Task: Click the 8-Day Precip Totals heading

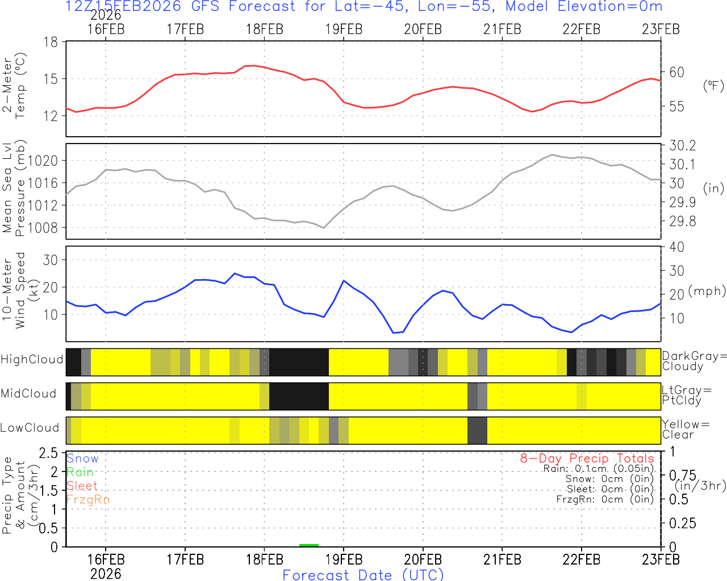Action: (587, 458)
